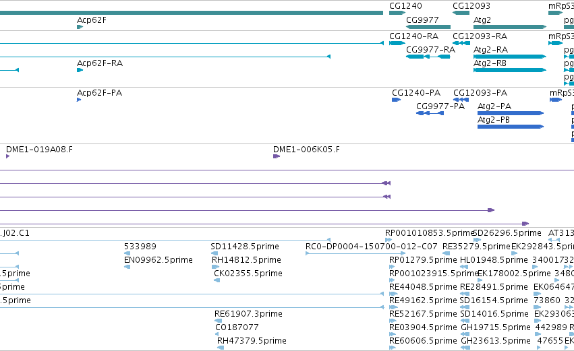This screenshot has width=574, height=351.
Task: Select the CG9977 gene bar
Action: [428, 27]
